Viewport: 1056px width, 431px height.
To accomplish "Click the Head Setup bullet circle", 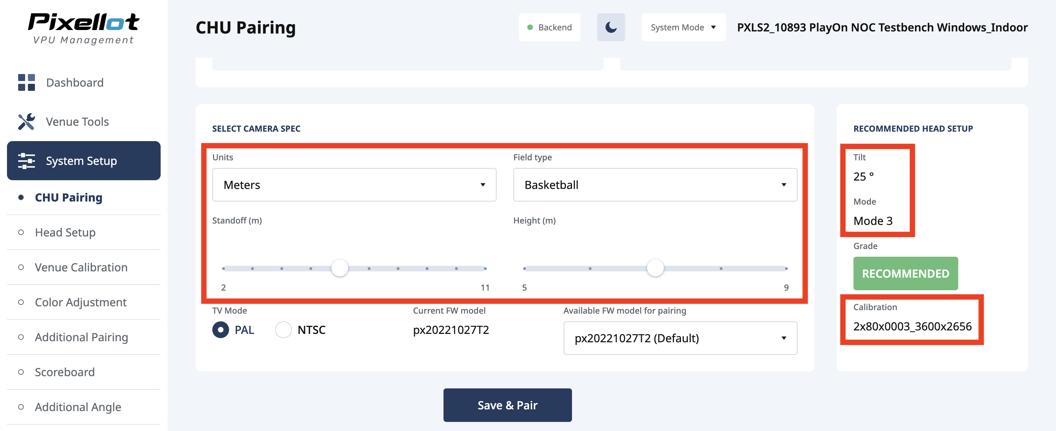I will click(21, 233).
